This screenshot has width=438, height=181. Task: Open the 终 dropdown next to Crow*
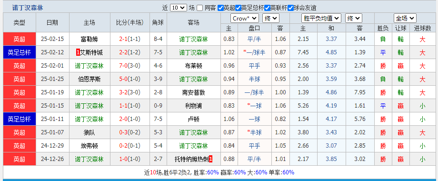point(271,19)
